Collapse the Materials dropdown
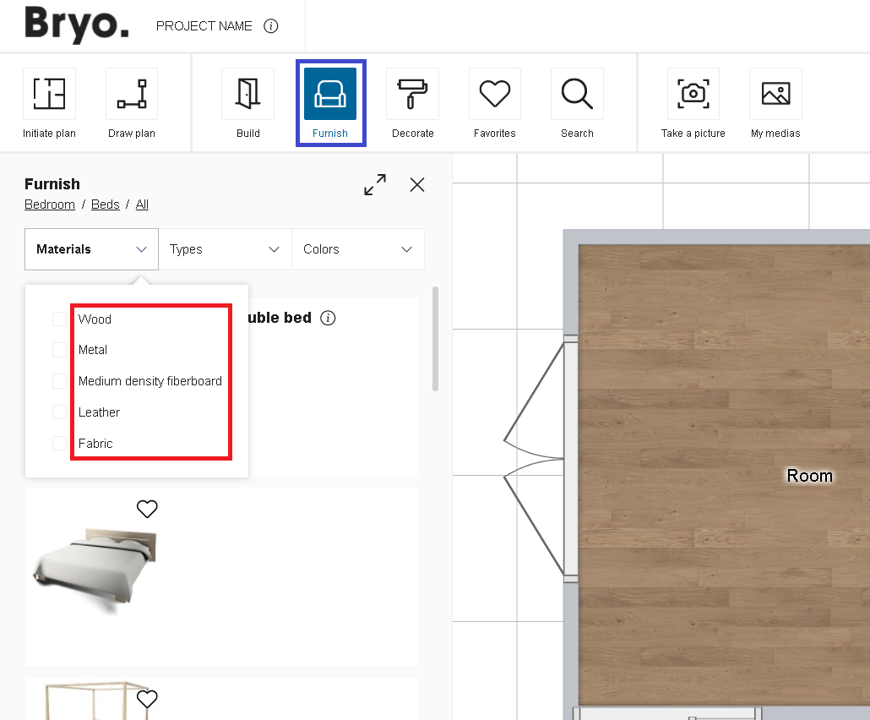This screenshot has width=870, height=720. tap(91, 249)
